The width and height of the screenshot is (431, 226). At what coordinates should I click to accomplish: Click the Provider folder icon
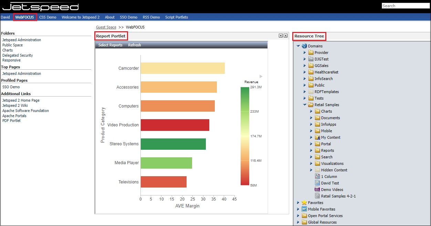[311, 53]
